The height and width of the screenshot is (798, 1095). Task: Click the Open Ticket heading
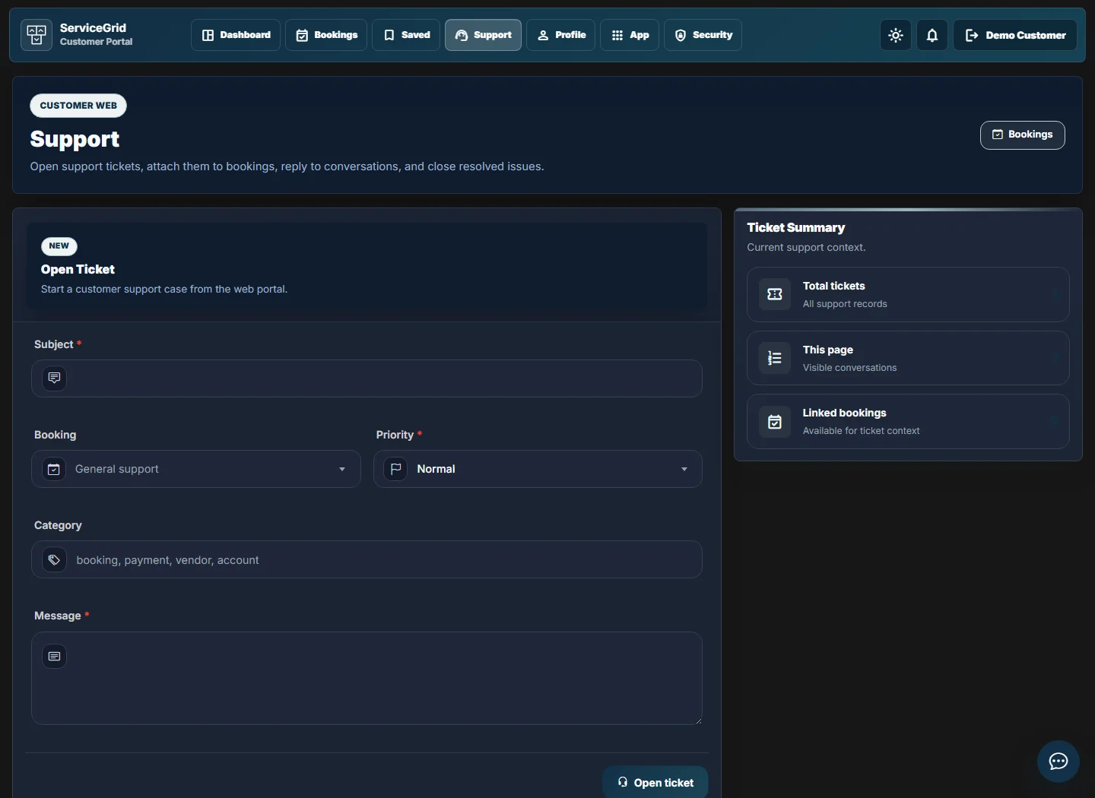coord(78,269)
